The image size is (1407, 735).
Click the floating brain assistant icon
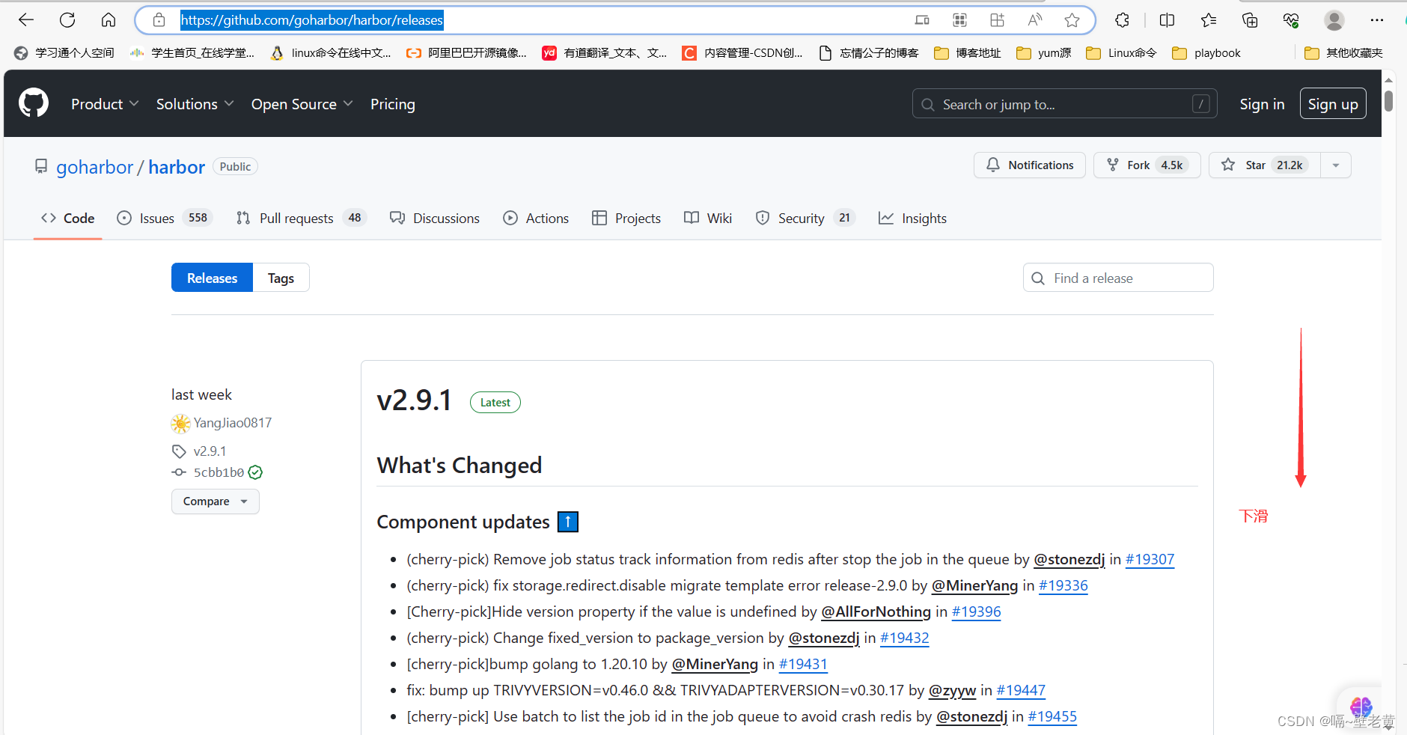pyautogui.click(x=1361, y=706)
